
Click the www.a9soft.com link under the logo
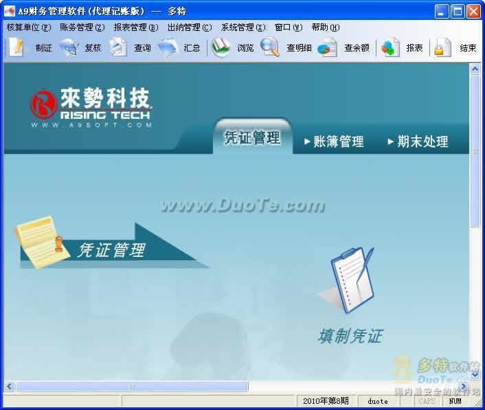(91, 125)
